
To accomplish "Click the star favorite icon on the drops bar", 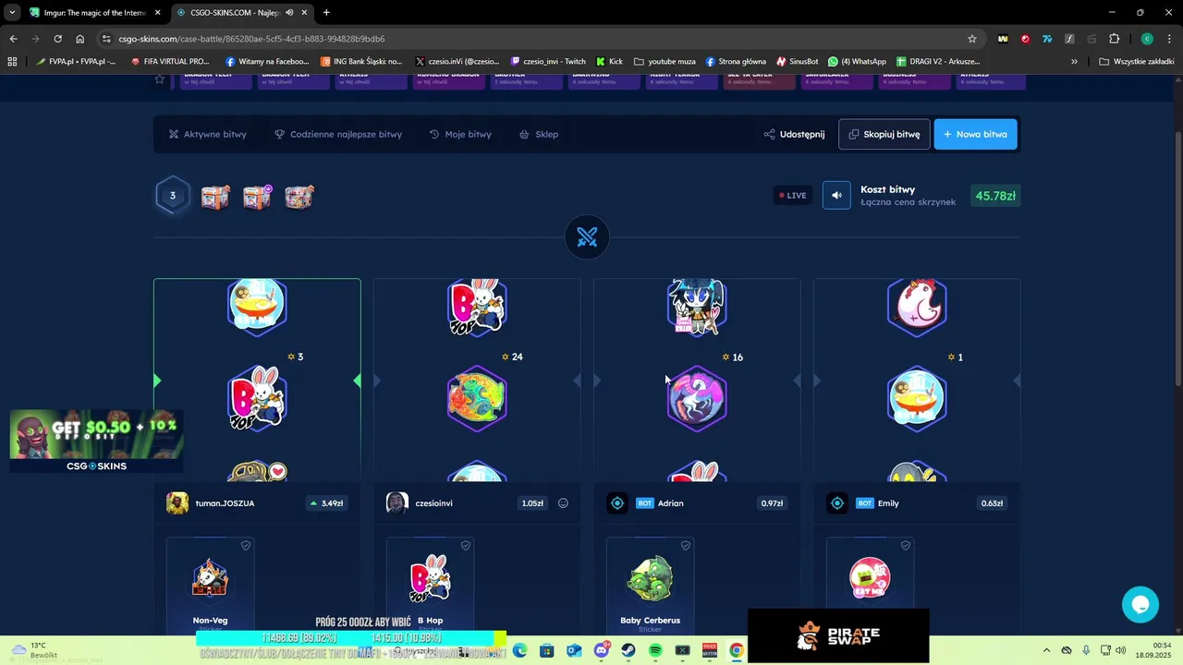I will tap(160, 79).
